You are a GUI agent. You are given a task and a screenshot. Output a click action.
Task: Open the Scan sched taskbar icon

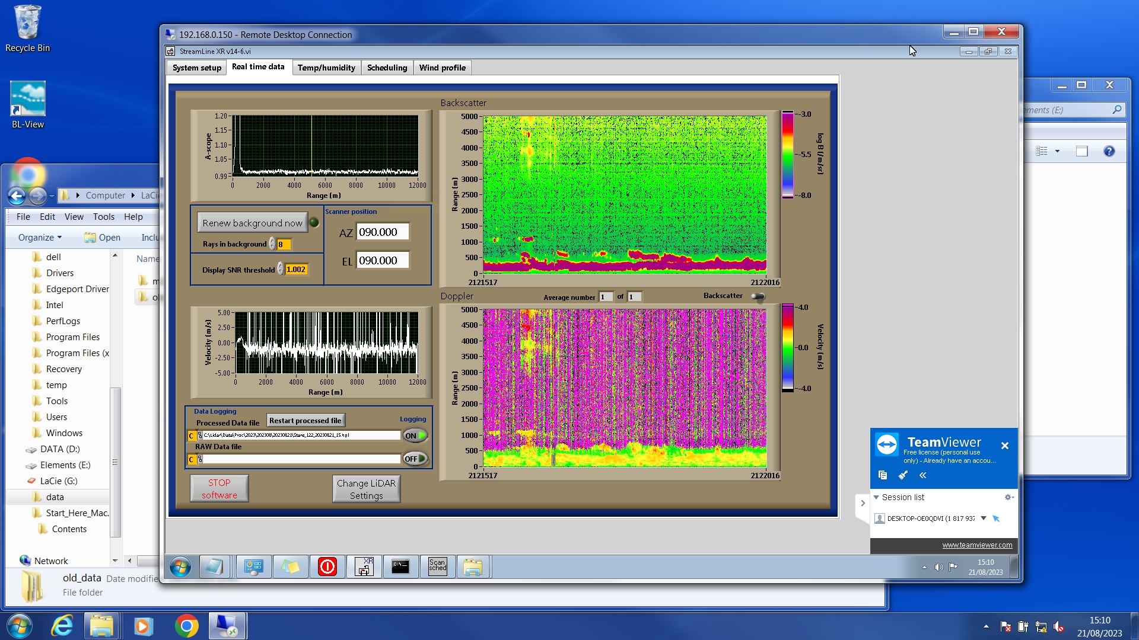point(437,567)
